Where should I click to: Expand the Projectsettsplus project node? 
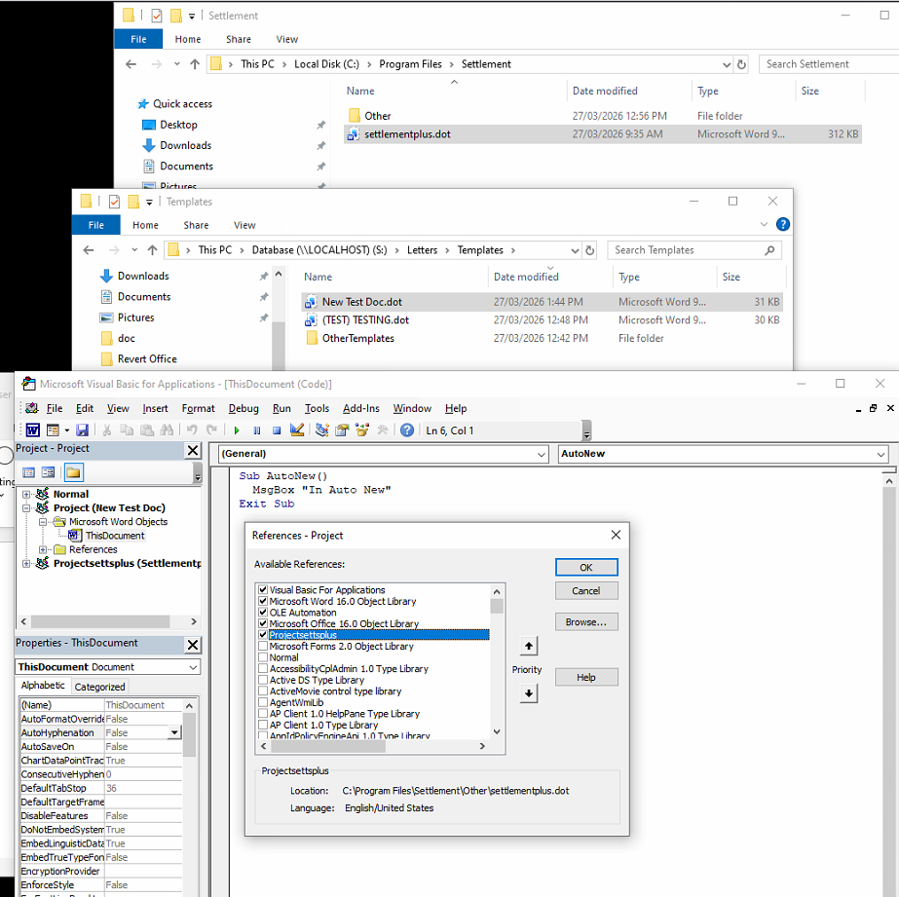point(26,563)
